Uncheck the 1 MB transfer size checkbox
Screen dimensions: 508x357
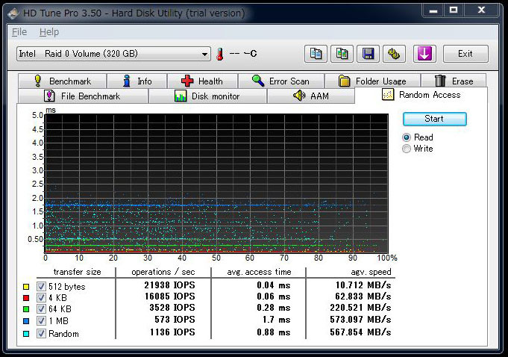(x=41, y=321)
